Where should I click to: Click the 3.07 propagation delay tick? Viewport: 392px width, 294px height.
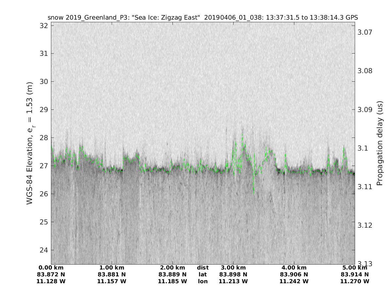pos(365,32)
